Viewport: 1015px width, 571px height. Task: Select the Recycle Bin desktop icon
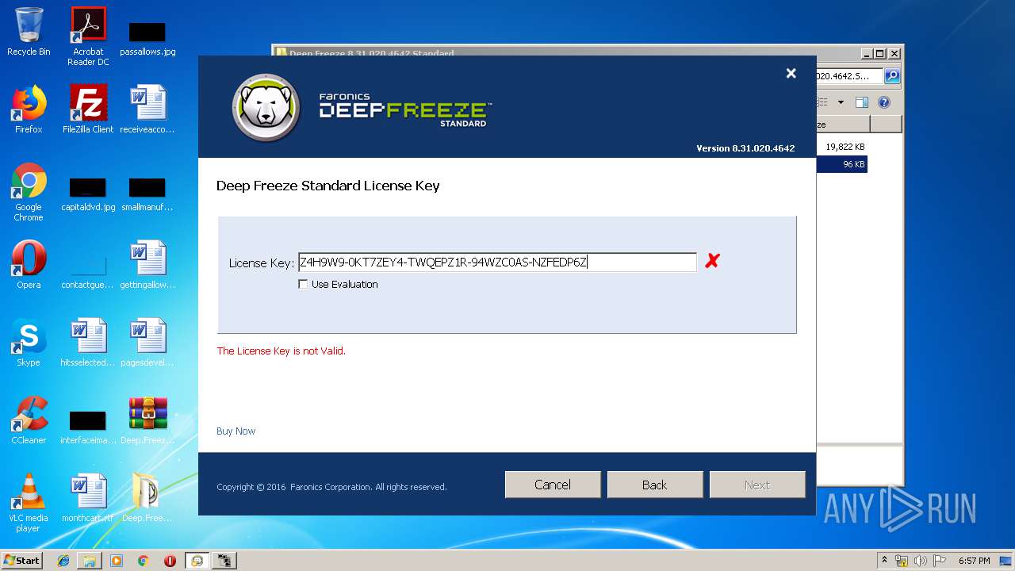pos(29,33)
